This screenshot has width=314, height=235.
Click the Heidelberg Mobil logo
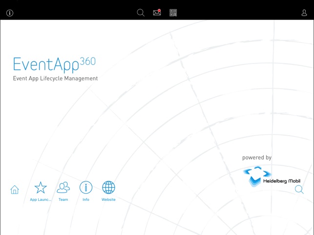pyautogui.click(x=272, y=176)
